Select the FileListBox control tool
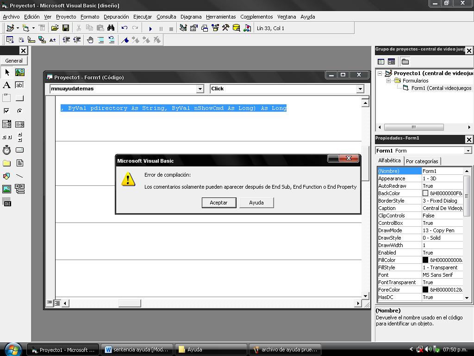 (19, 163)
